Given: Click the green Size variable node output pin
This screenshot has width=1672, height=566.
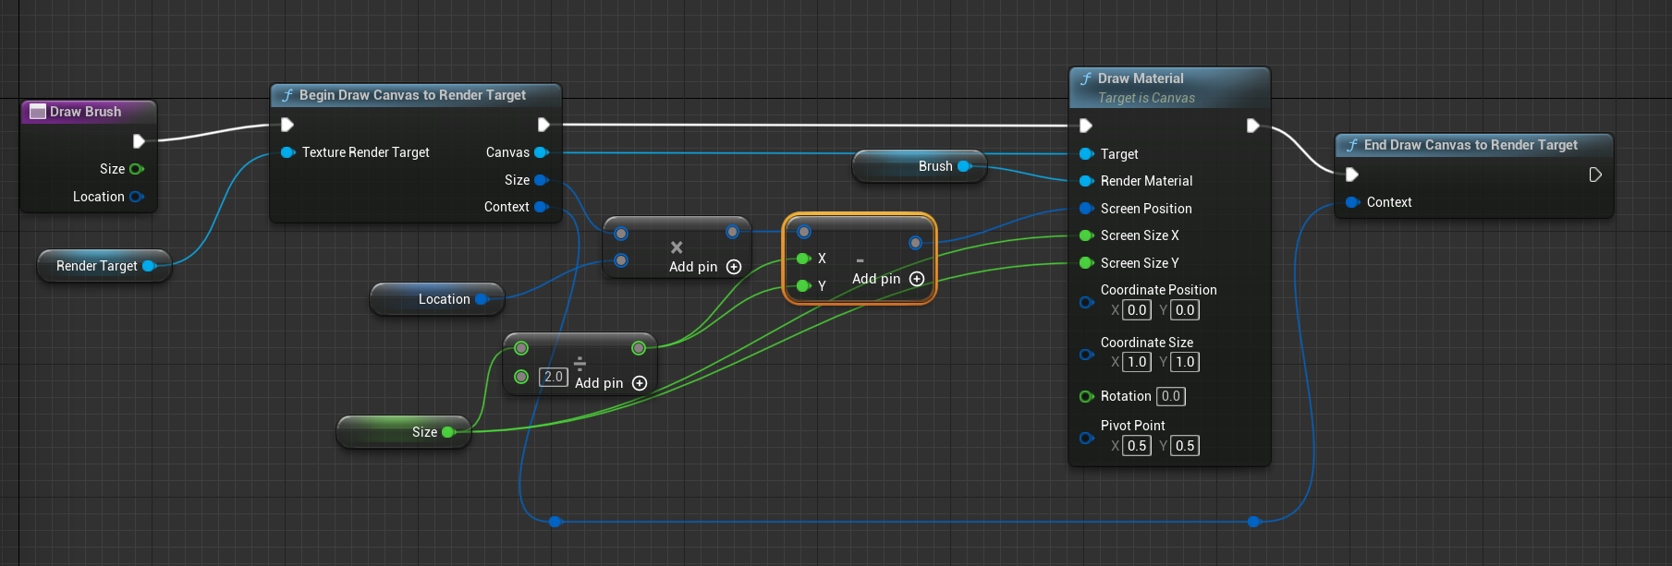Looking at the screenshot, I should pos(449,432).
